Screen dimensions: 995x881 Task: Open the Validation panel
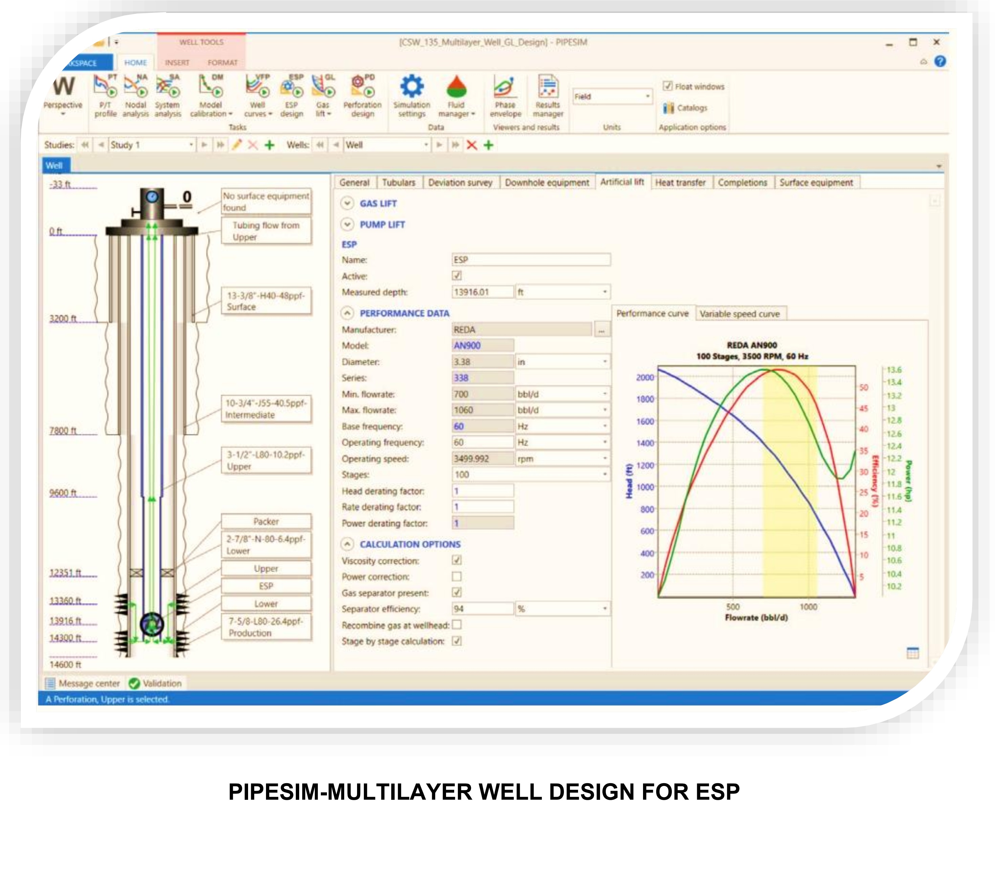(156, 683)
